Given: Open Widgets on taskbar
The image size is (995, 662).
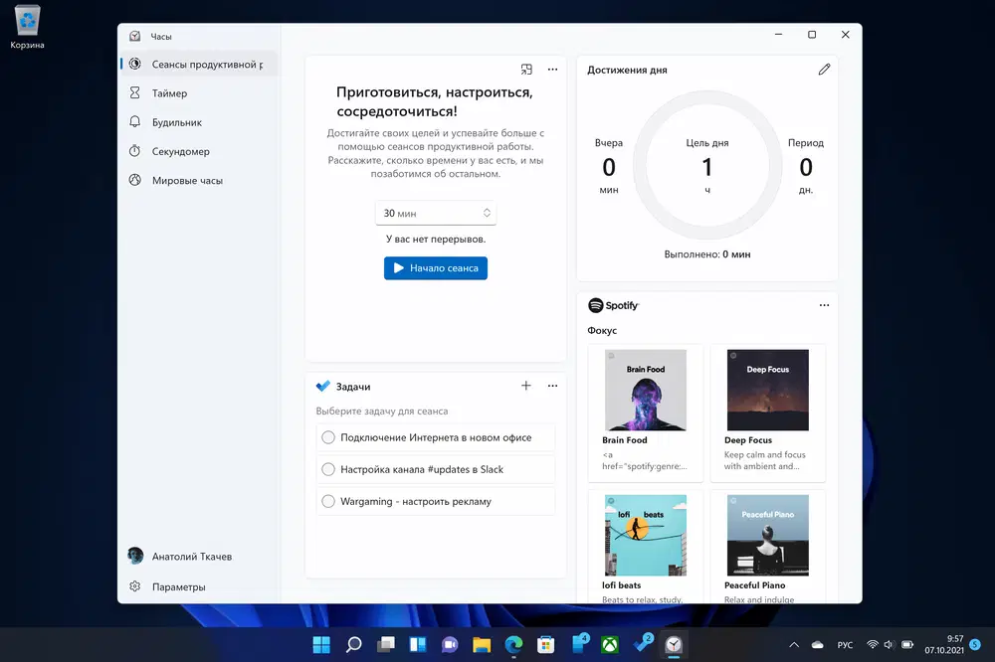Looking at the screenshot, I should coord(418,645).
